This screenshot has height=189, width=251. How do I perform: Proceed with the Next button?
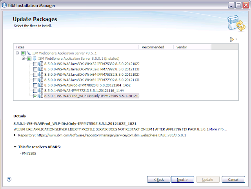(x=182, y=180)
